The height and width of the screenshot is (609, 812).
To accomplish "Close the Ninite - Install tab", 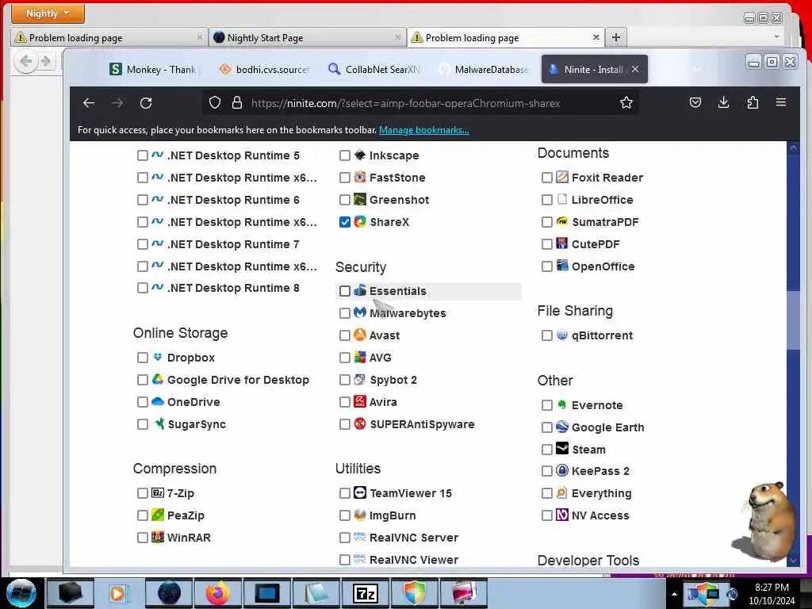I will 635,69.
